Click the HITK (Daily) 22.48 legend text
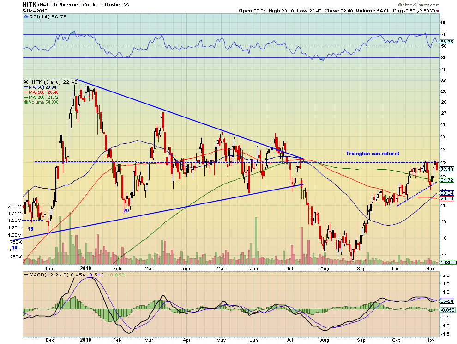 click(x=54, y=82)
